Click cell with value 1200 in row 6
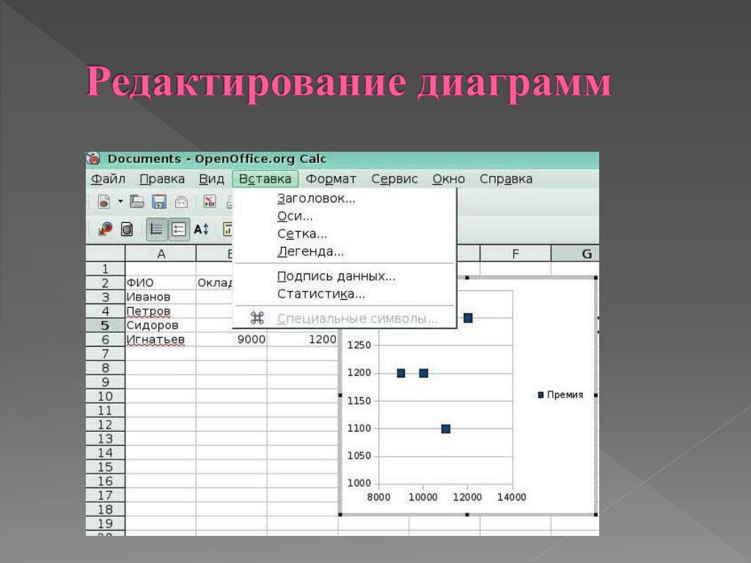751x563 pixels. (x=302, y=339)
